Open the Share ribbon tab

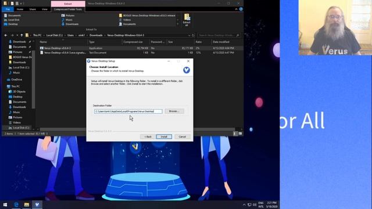(33, 9)
